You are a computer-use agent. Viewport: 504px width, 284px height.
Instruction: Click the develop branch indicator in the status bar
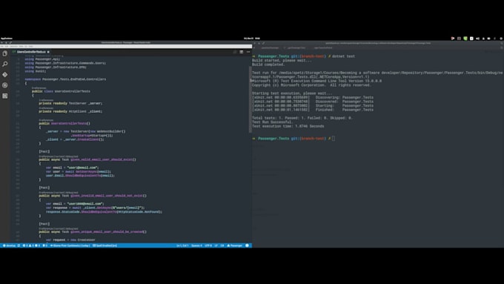pos(10,245)
